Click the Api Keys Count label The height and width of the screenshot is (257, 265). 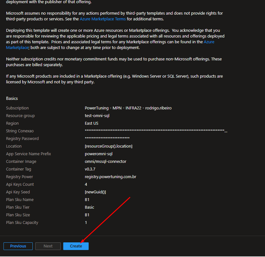pos(20,184)
